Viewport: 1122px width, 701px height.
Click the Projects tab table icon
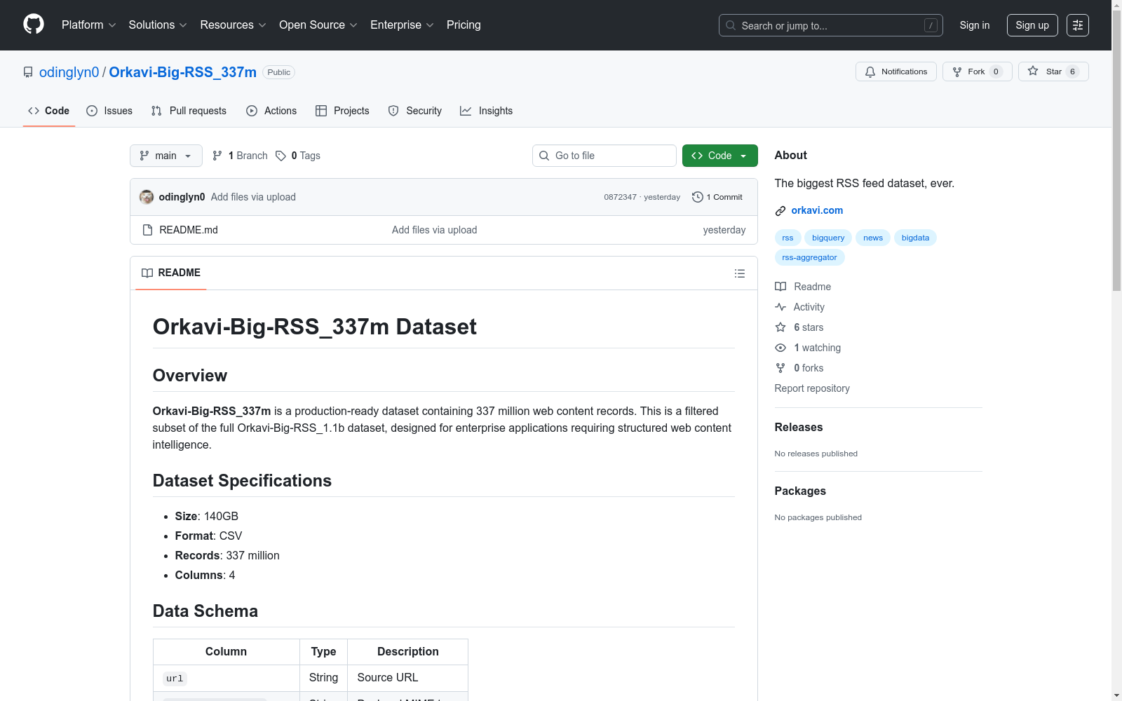click(321, 111)
